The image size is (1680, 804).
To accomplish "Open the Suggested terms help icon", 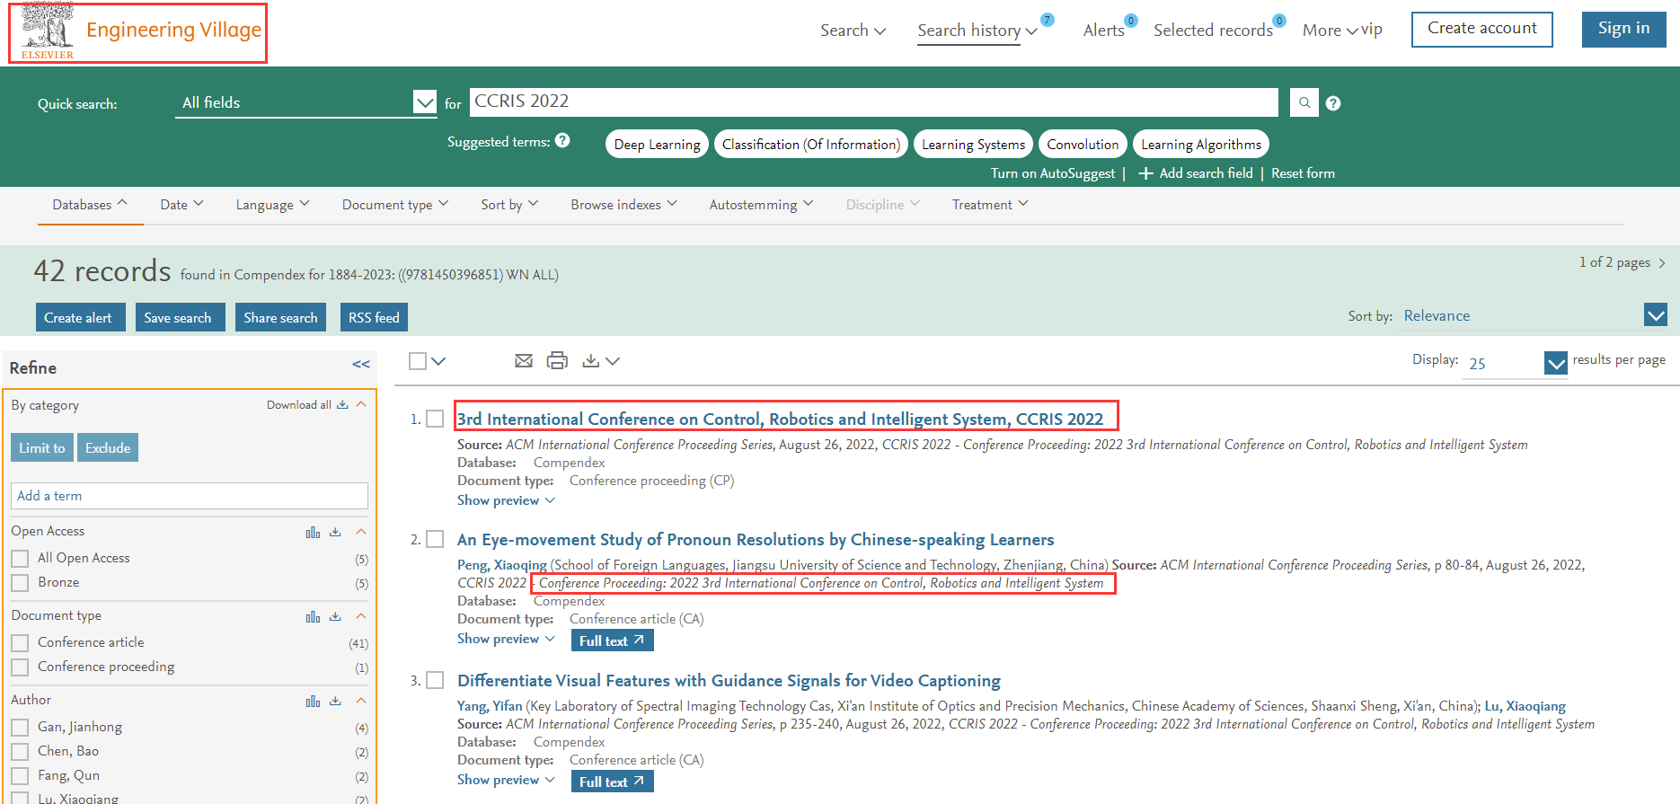I will pyautogui.click(x=562, y=140).
